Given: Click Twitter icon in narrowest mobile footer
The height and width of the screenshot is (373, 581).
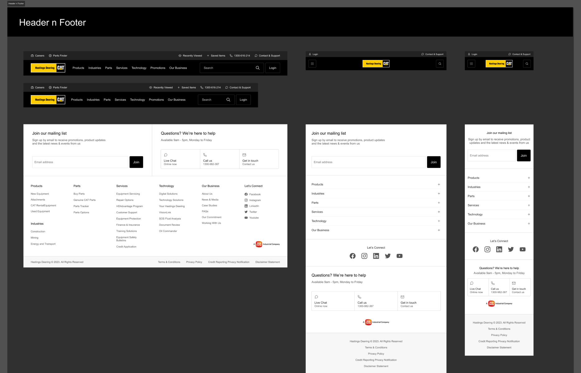Looking at the screenshot, I should pos(511,249).
